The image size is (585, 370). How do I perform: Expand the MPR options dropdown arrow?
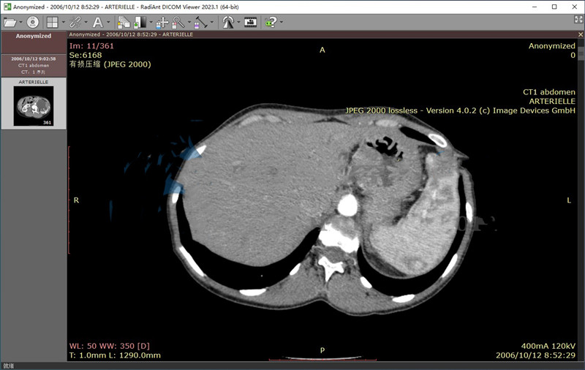pos(238,23)
